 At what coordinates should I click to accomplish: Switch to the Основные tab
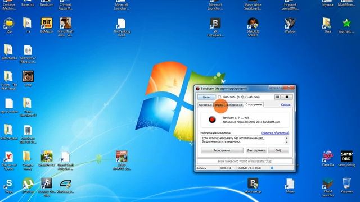click(205, 105)
